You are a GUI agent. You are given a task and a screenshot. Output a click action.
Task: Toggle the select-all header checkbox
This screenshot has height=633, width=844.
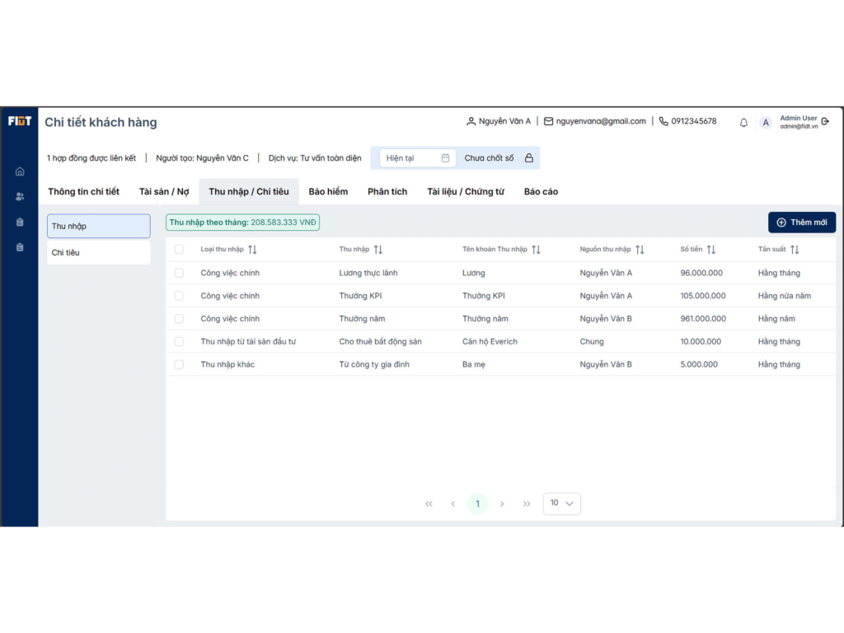tap(179, 250)
